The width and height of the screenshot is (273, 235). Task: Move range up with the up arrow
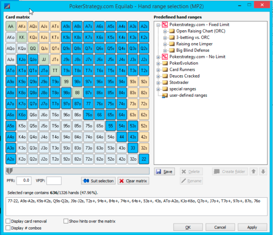click(254, 172)
